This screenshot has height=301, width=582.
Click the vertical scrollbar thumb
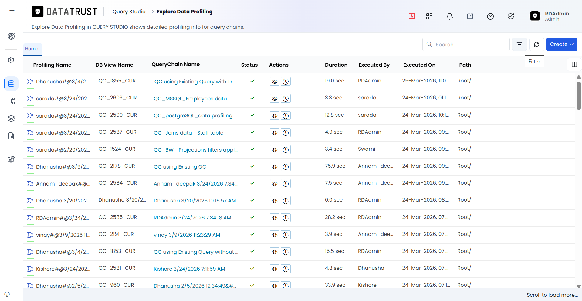pos(579,95)
